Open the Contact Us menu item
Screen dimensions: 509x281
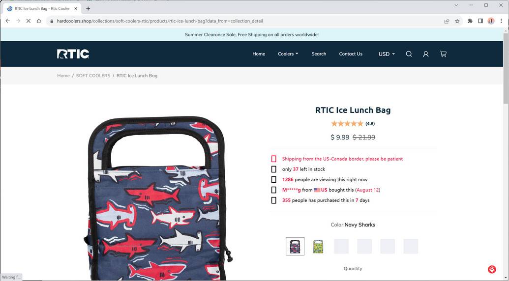351,54
